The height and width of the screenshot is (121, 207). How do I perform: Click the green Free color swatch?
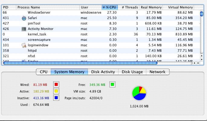(112, 84)
